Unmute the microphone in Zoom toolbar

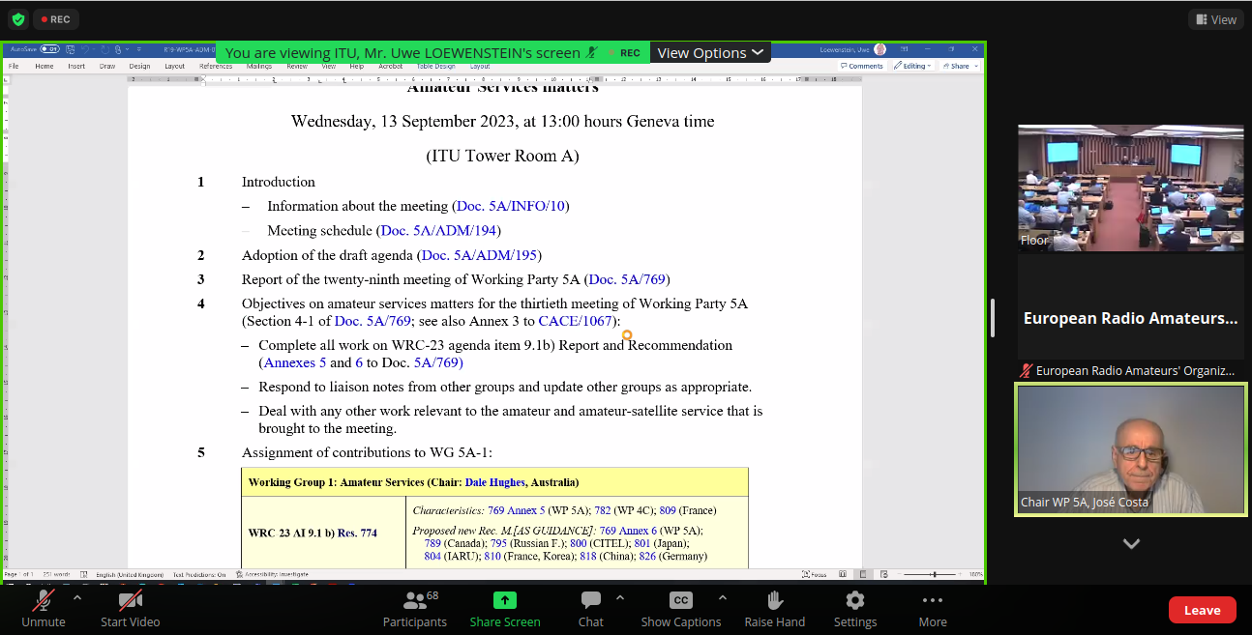click(44, 610)
